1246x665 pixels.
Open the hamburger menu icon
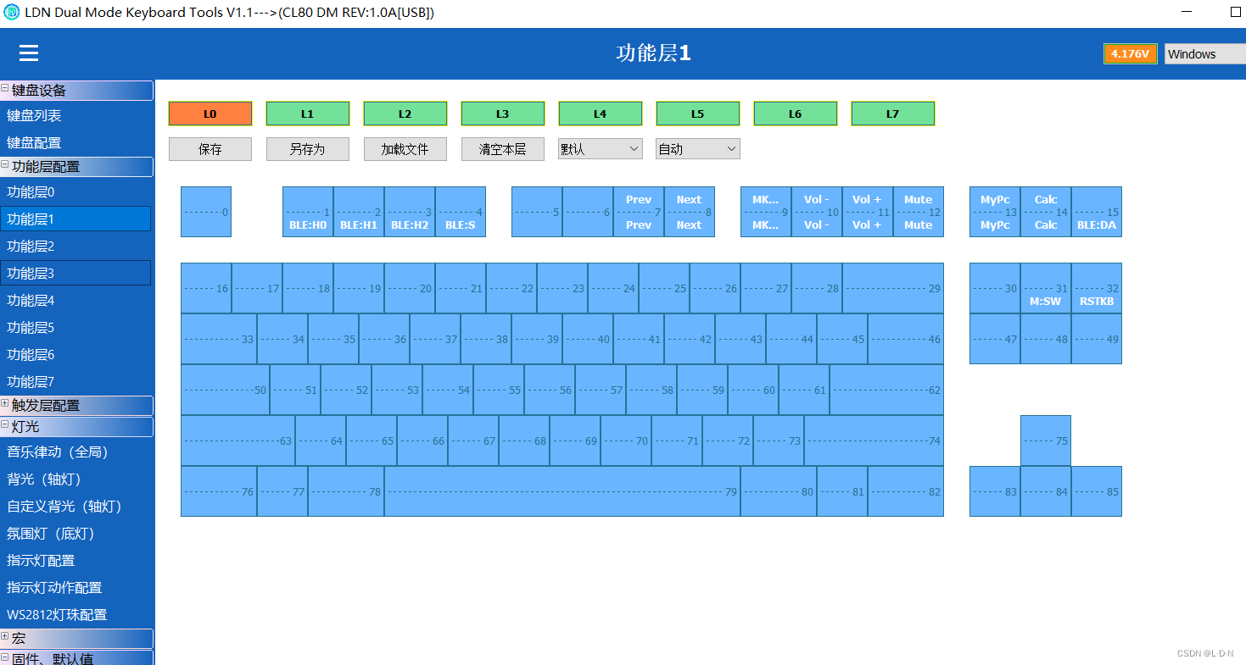(29, 53)
